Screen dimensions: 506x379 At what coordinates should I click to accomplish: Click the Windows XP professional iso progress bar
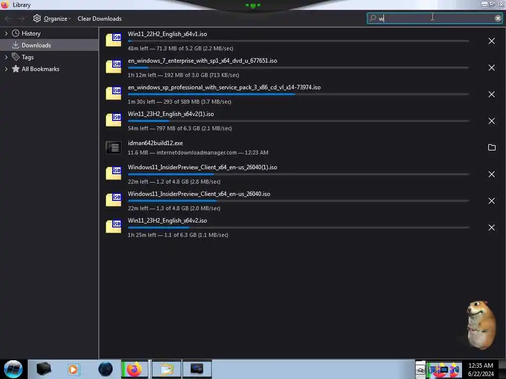(x=298, y=94)
